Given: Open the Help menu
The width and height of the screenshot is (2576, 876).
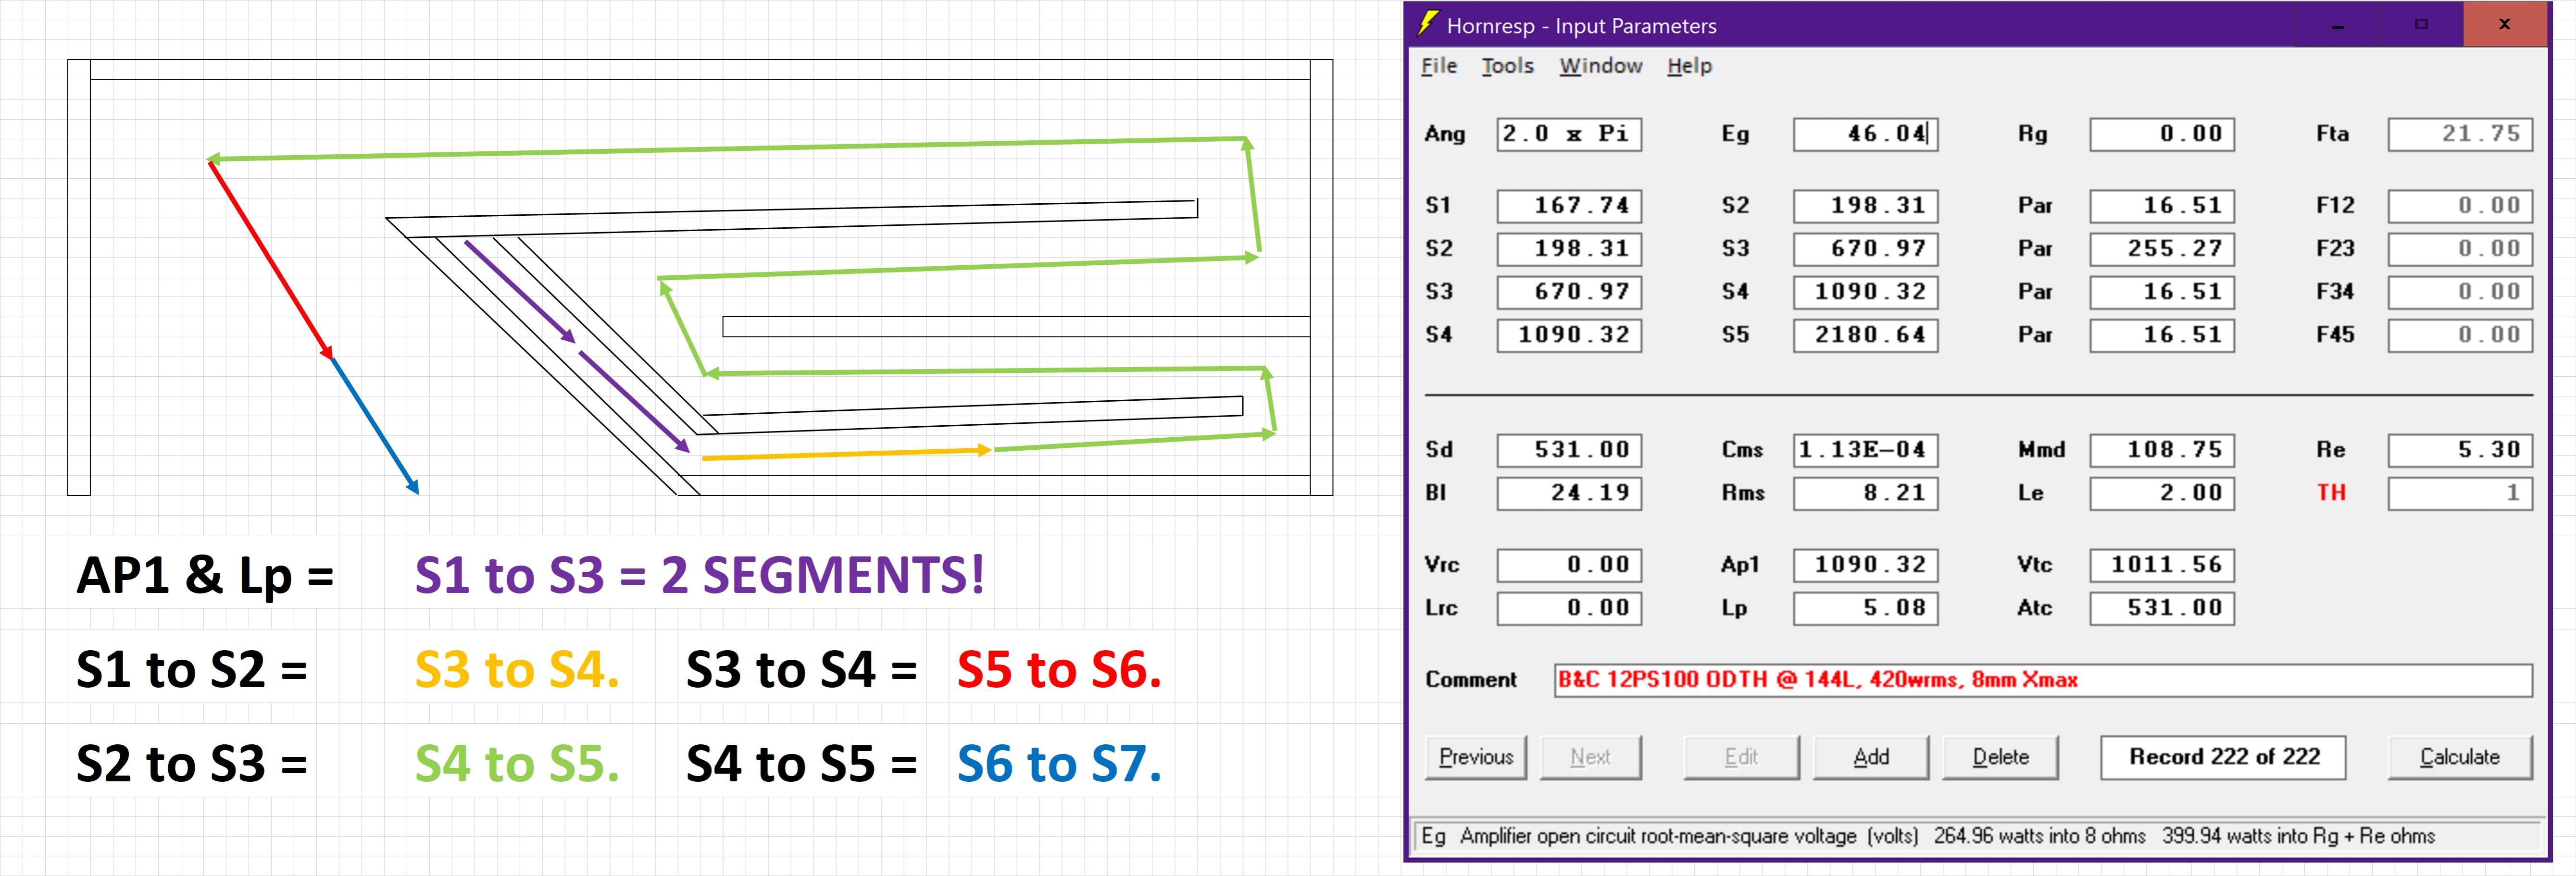Looking at the screenshot, I should [1689, 66].
